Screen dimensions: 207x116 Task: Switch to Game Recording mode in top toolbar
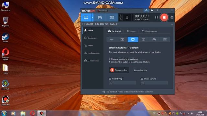(x=100, y=17)
